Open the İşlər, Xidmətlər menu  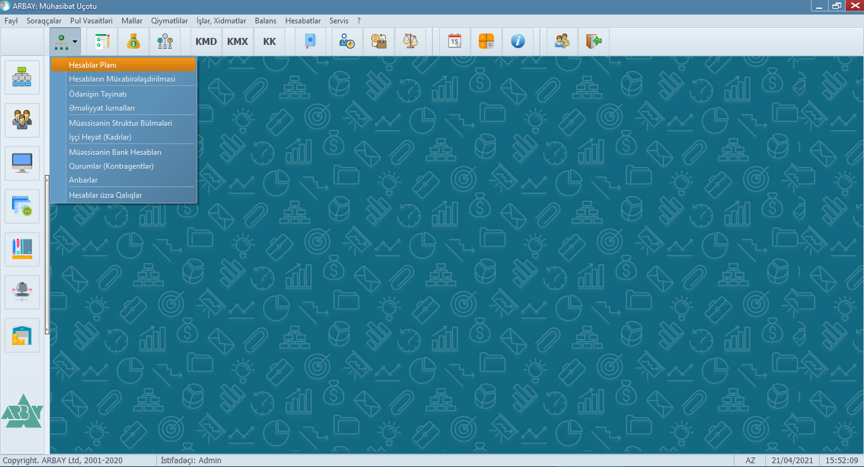pyautogui.click(x=221, y=21)
